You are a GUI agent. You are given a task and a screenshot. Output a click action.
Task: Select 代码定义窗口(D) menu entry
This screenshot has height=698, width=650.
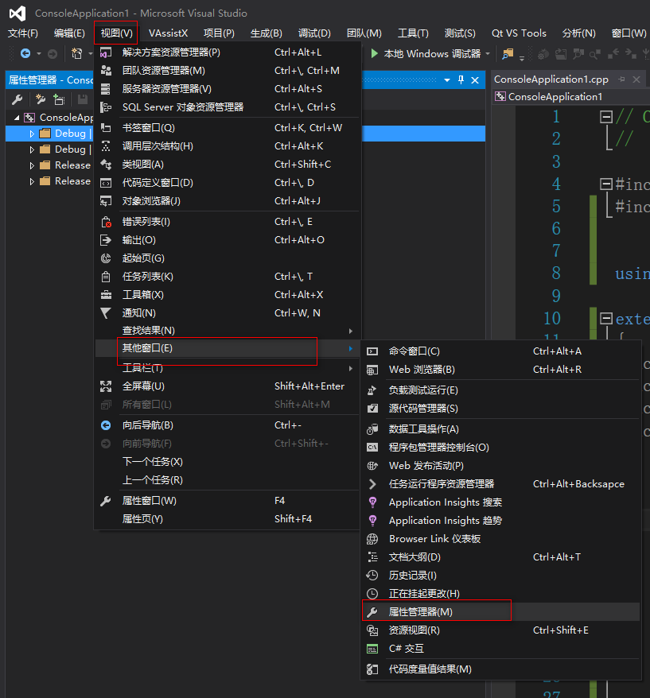point(228,183)
